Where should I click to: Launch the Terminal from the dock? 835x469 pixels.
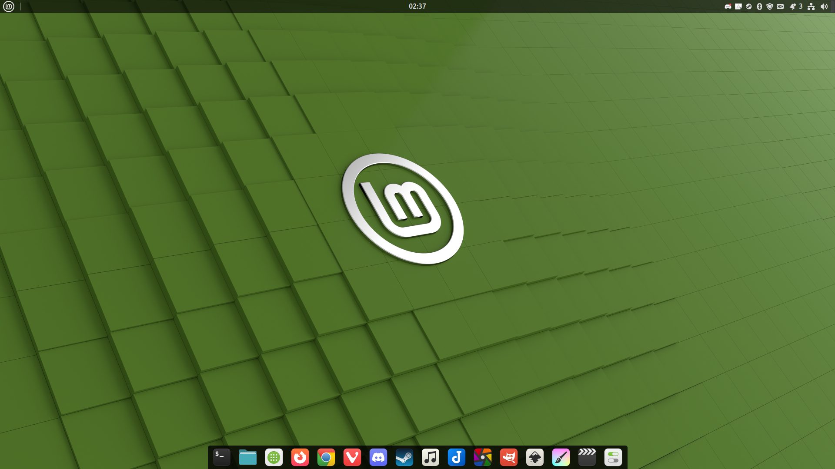pyautogui.click(x=221, y=457)
